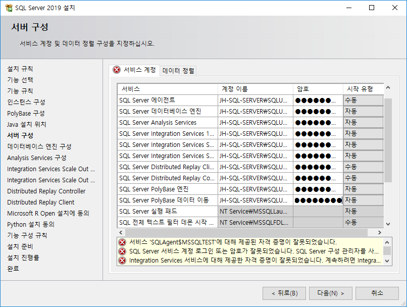Click the 시작 유형 column header
The height and width of the screenshot is (307, 407).
click(x=364, y=89)
